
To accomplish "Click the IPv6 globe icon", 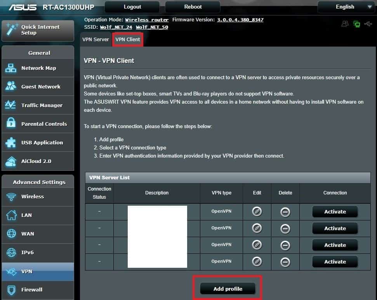I will pyautogui.click(x=11, y=252).
